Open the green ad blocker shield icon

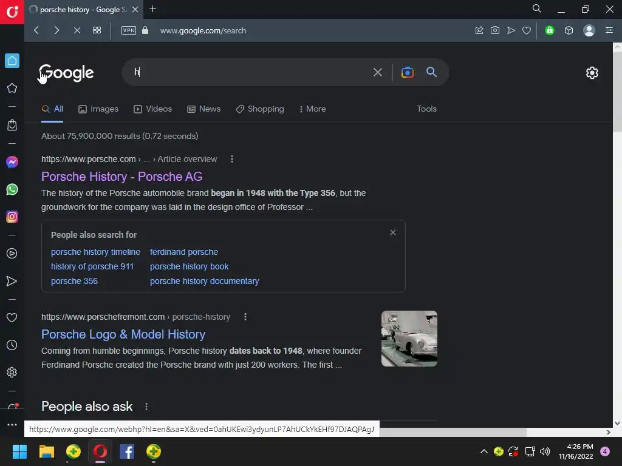tap(549, 30)
